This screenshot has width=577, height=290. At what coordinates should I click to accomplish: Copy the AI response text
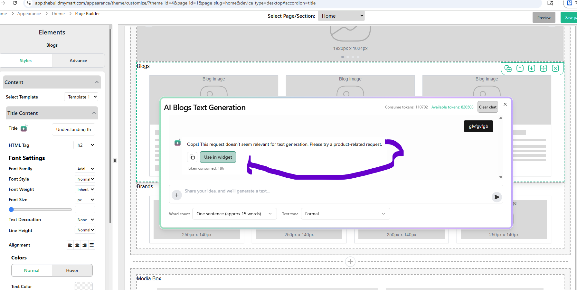(x=192, y=157)
